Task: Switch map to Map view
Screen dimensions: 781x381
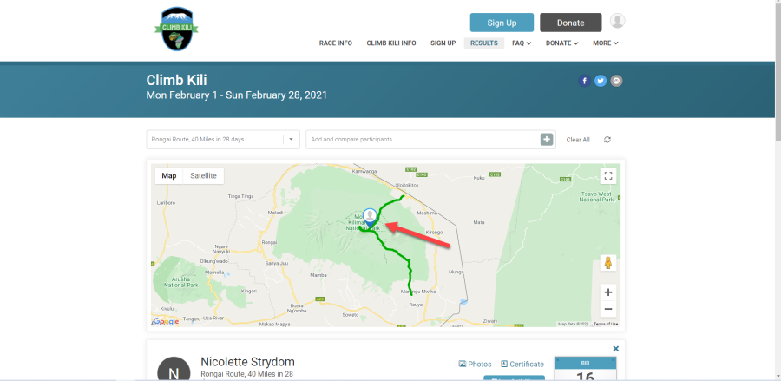Action: (x=169, y=176)
